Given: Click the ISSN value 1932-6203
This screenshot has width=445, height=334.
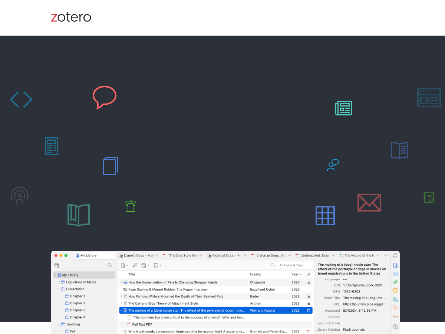Looking at the screenshot, I should tap(352, 292).
